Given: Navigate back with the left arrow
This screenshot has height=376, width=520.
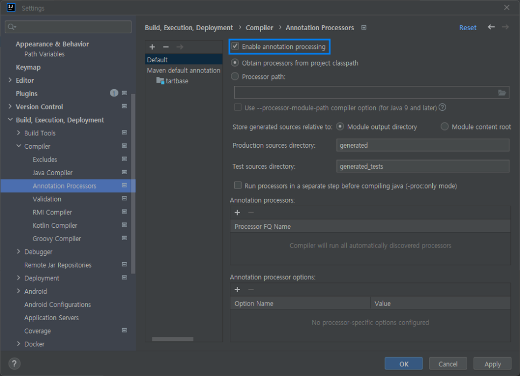Looking at the screenshot, I should 491,27.
